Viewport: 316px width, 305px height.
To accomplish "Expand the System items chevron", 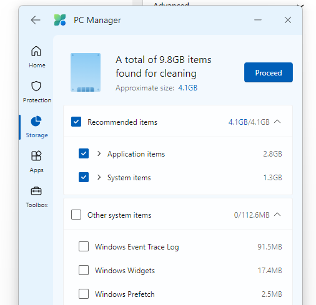I will [x=99, y=177].
